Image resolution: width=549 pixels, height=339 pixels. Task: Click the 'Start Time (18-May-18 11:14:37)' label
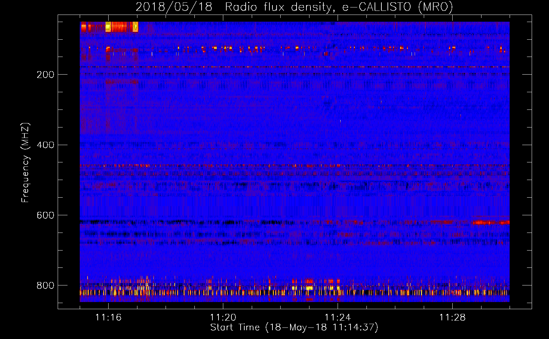(294, 327)
